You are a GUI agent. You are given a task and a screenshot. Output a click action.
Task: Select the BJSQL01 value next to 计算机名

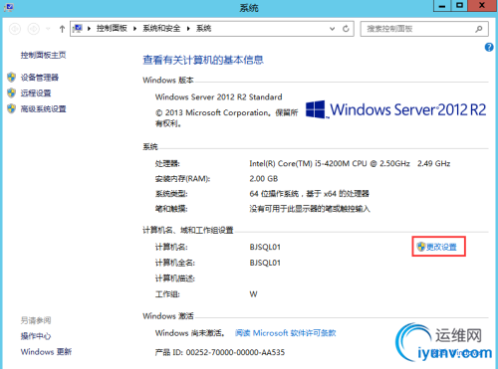[265, 247]
